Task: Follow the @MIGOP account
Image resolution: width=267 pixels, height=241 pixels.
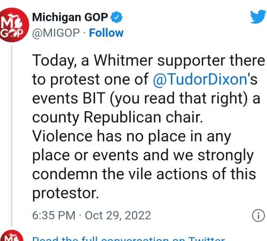Action: coord(106,33)
